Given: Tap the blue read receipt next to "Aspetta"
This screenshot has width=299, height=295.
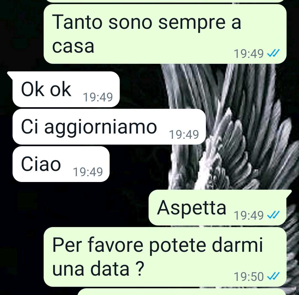Looking at the screenshot, I should pos(273,215).
